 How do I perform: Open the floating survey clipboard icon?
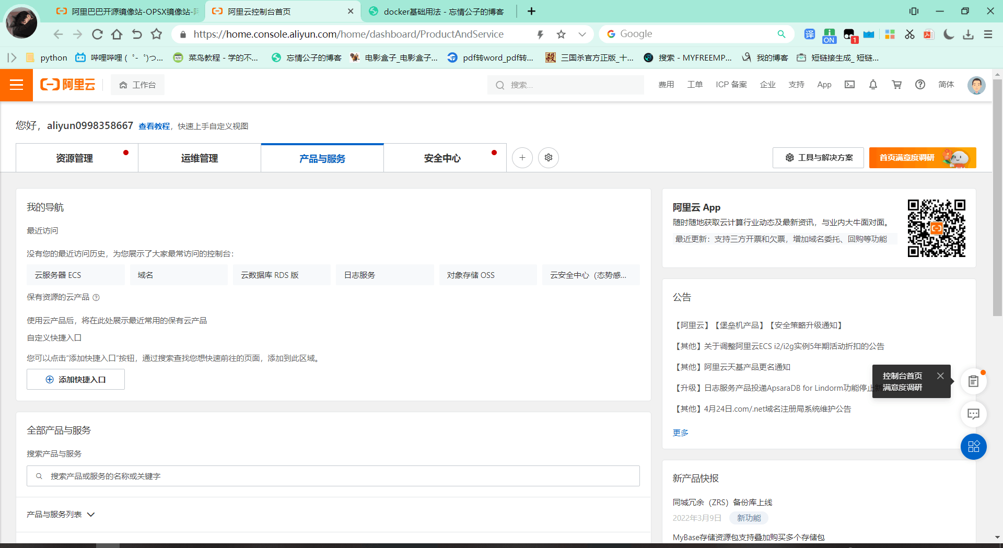[x=973, y=381]
